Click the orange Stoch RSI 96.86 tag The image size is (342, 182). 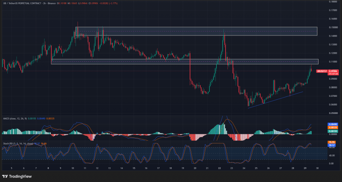pos(332,142)
